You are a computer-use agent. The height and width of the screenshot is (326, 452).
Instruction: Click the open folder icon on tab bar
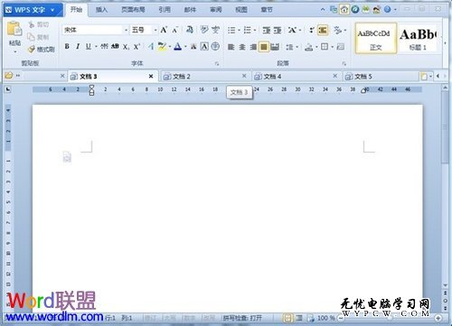click(x=9, y=76)
